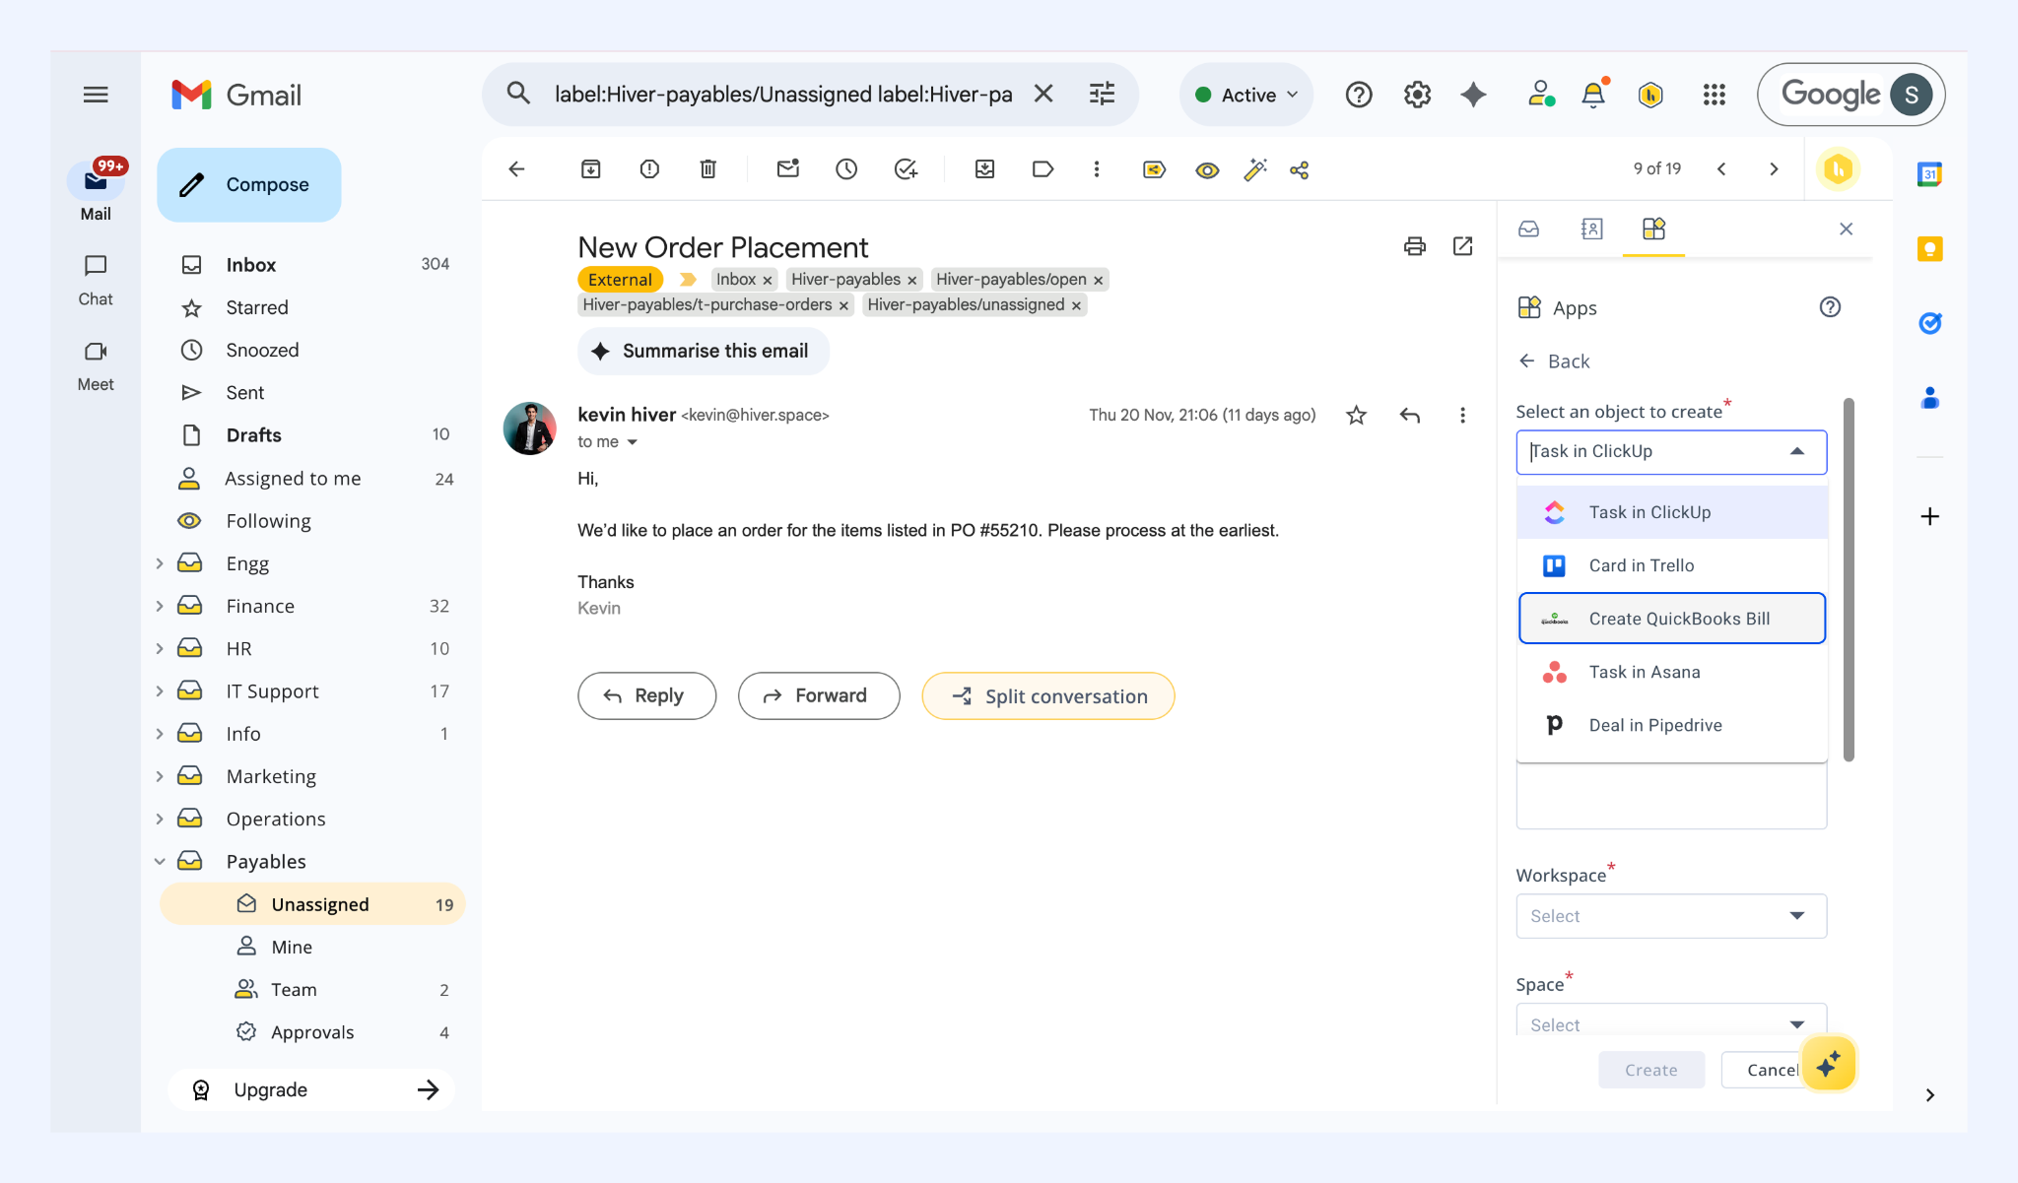The height and width of the screenshot is (1183, 2018).
Task: Click the Upgrade button in sidebar
Action: (x=311, y=1090)
